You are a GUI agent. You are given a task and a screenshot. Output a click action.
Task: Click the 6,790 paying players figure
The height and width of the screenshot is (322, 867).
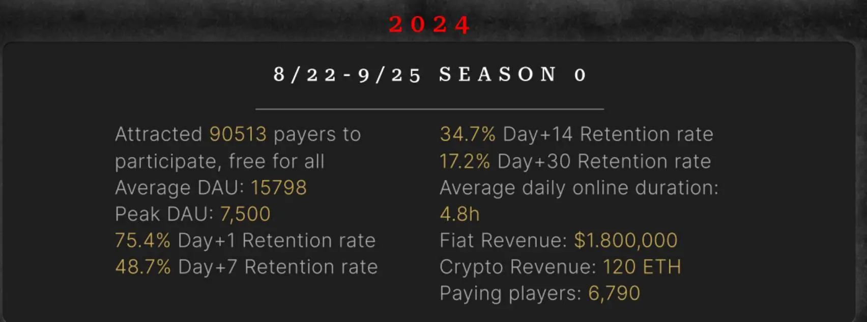coord(614,294)
